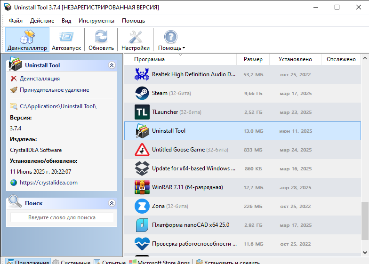The height and width of the screenshot is (264, 369).
Task: Click the Steam program name
Action: tap(160, 93)
